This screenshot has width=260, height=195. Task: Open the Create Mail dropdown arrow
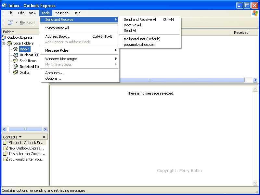pos(17,22)
